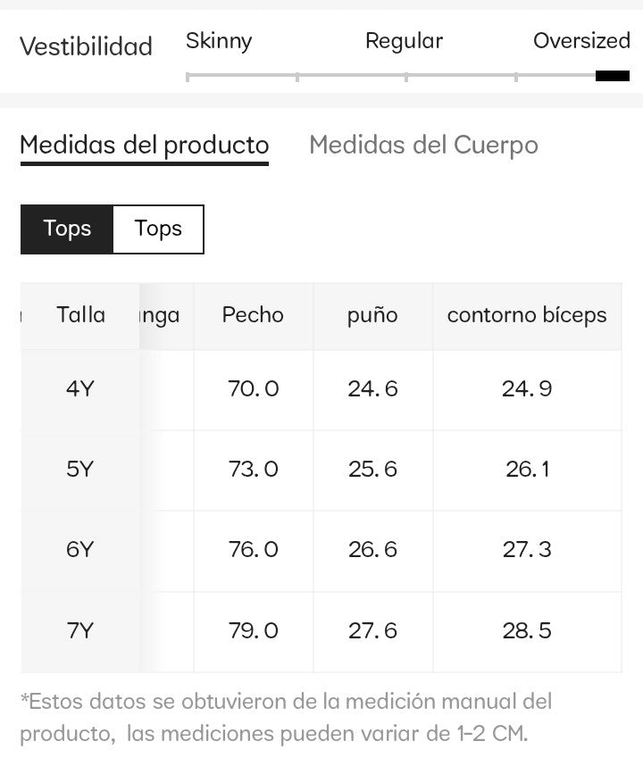Click the Oversized end of fit slider
The width and height of the screenshot is (643, 758).
[x=612, y=76]
